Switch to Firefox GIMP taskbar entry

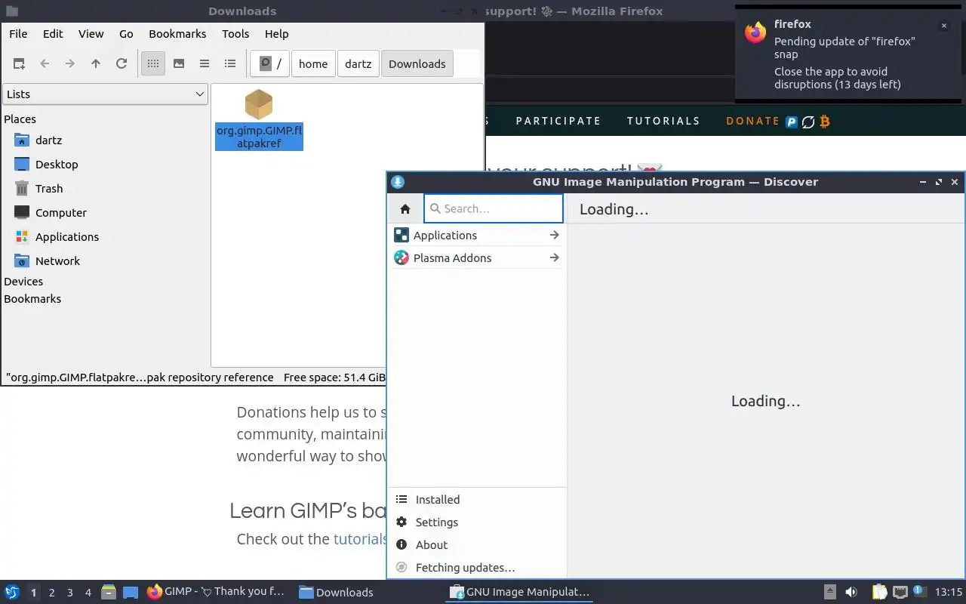pyautogui.click(x=217, y=592)
